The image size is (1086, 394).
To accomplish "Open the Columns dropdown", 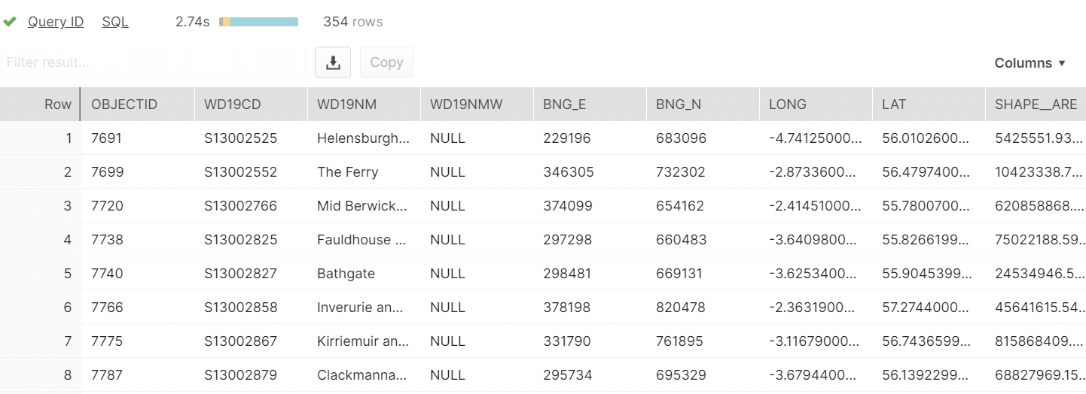I will point(1030,63).
